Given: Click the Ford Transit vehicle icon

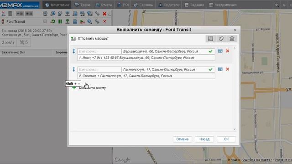Looking at the screenshot, I should 3,21.
